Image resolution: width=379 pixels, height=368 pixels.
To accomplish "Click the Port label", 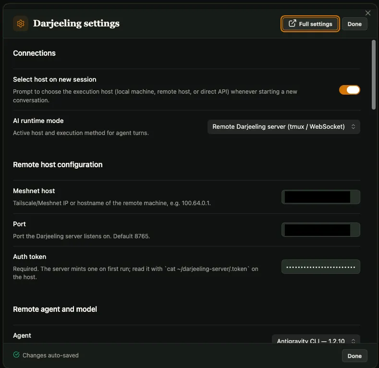I will tap(19, 224).
